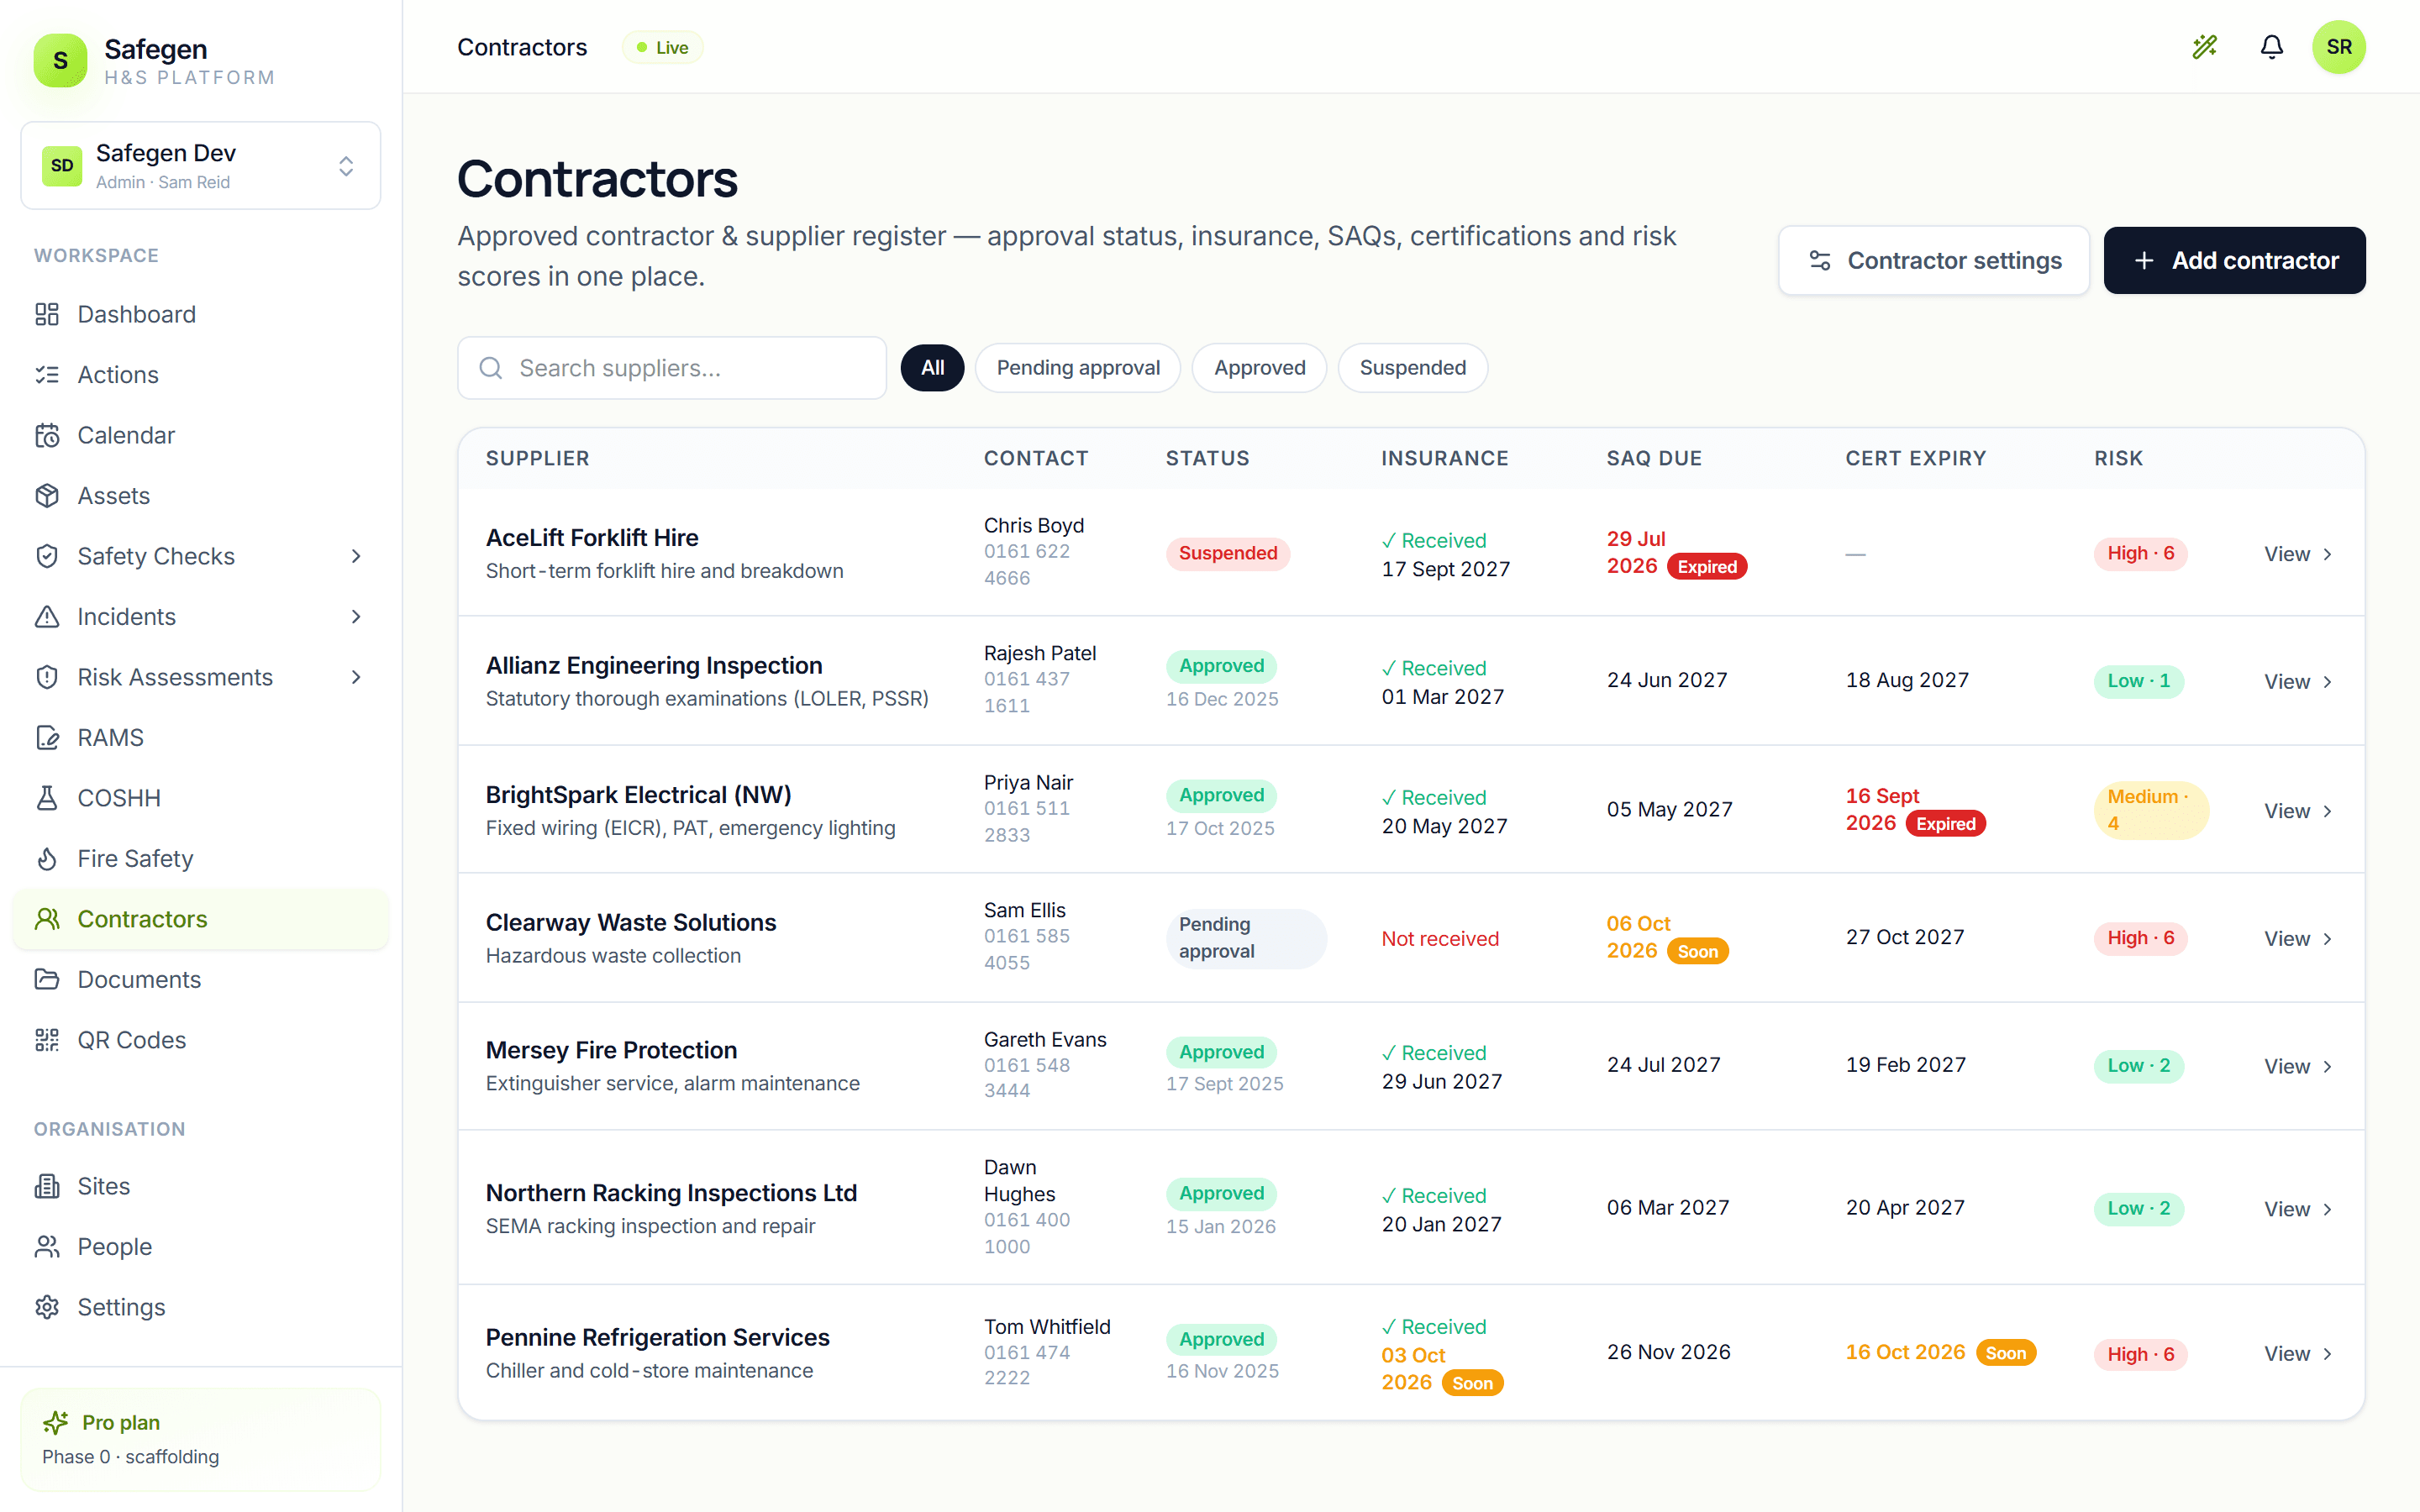The height and width of the screenshot is (1512, 2420).
Task: Click the Pennine Refrigeration Services supplier name
Action: point(658,1338)
